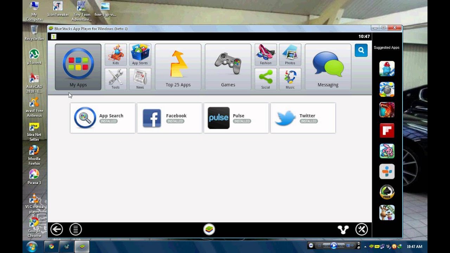The height and width of the screenshot is (253, 450).
Task: Open the Windows Start menu
Action: click(31, 246)
